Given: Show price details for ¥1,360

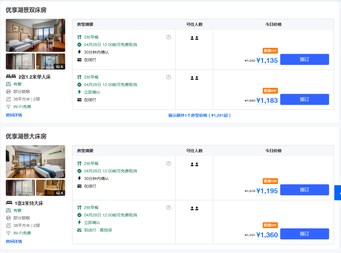Looking at the screenshot, I should [x=267, y=235].
